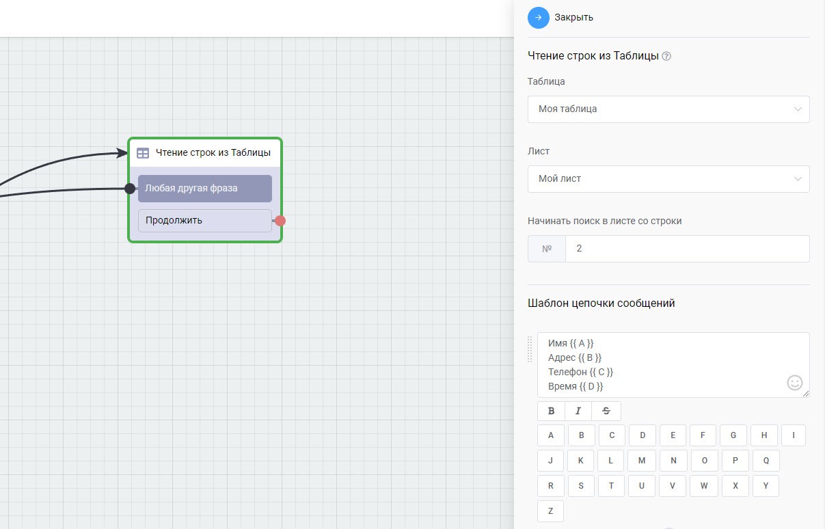
Task: Insert column A variable button
Action: pyautogui.click(x=551, y=435)
